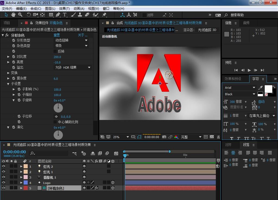Viewport: 278px width, 200px height.
Task: Click the eyedropper in Character panel
Action: (x=260, y=87)
